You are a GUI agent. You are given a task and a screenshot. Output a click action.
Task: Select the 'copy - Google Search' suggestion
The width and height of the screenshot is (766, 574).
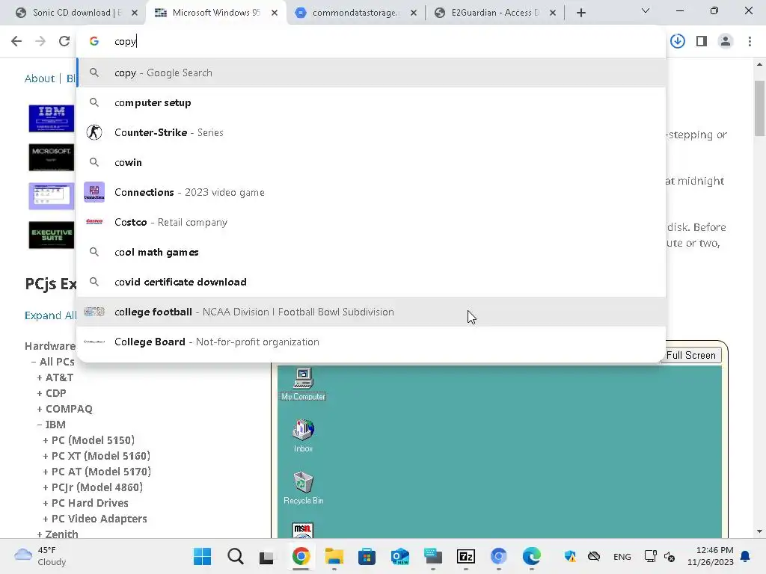tap(371, 72)
